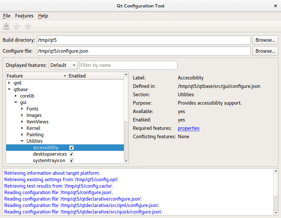Click the Filter by name field

(128, 65)
